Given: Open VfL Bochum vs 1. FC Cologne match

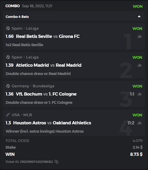Looking at the screenshot, I should tap(46, 94).
